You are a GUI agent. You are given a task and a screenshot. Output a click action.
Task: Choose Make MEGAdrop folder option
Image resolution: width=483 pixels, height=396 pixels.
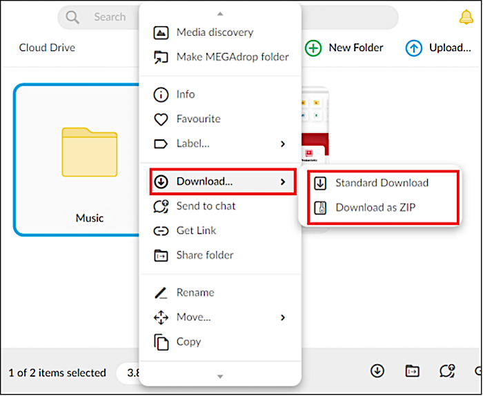click(232, 57)
